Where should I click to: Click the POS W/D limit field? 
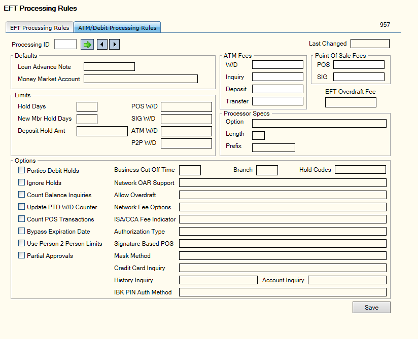point(186,107)
